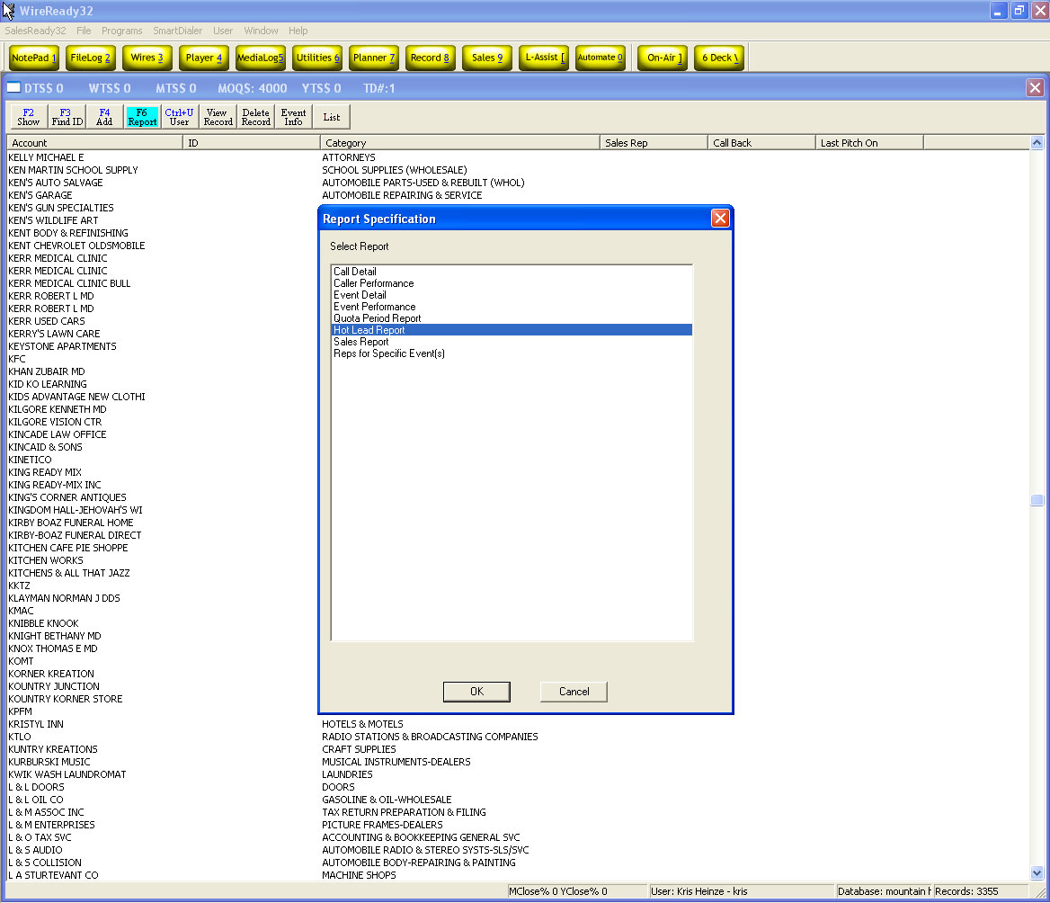Click the F6 Report button
The height and width of the screenshot is (903, 1050).
pos(142,117)
